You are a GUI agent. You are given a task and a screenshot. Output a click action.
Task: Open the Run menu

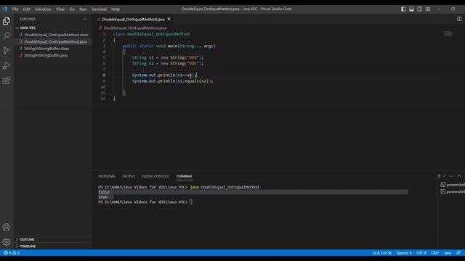pyautogui.click(x=83, y=9)
